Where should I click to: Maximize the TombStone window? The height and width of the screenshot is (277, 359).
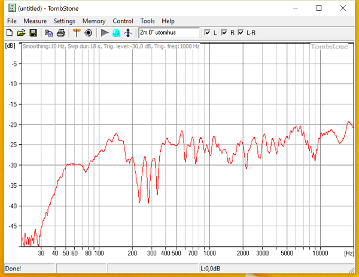[319, 8]
